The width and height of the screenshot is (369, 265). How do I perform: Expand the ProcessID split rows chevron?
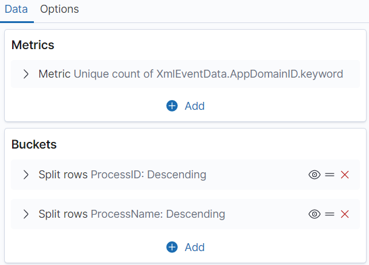(26, 175)
